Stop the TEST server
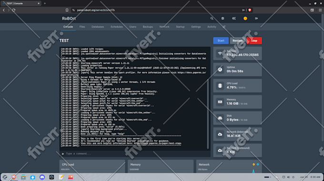The height and width of the screenshot is (181, 324). [x=254, y=40]
